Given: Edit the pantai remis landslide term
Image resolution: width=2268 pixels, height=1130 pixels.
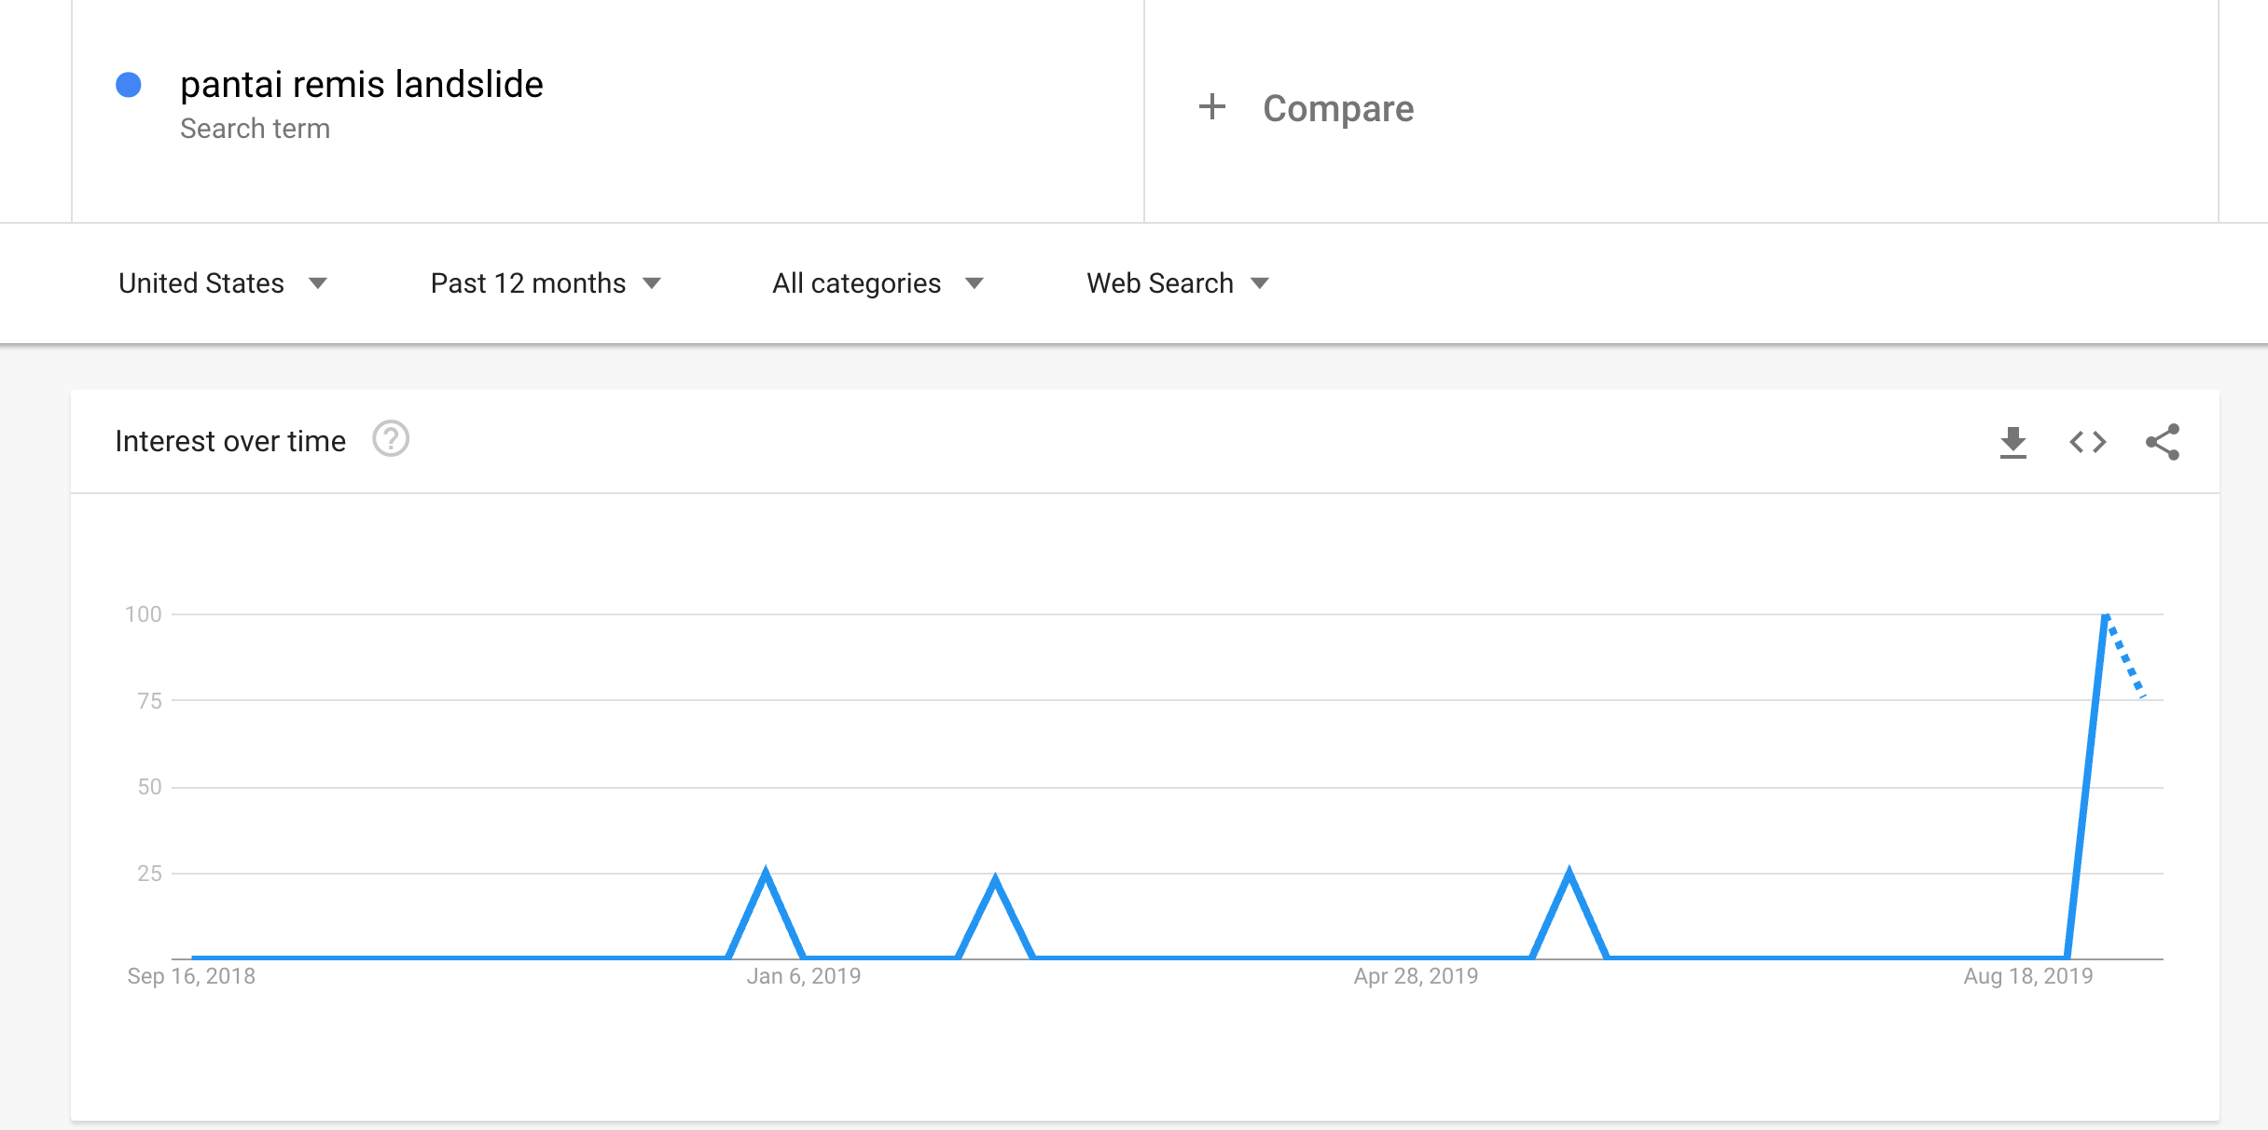Looking at the screenshot, I should [362, 84].
